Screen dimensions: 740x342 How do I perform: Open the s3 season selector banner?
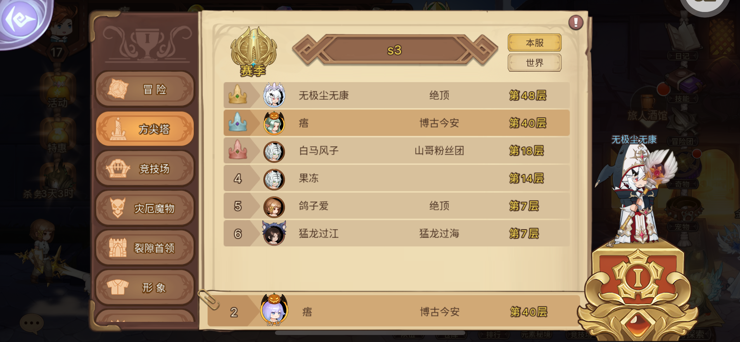395,50
